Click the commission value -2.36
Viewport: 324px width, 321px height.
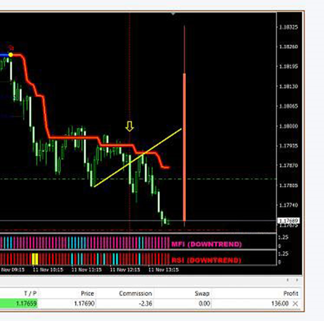145,303
